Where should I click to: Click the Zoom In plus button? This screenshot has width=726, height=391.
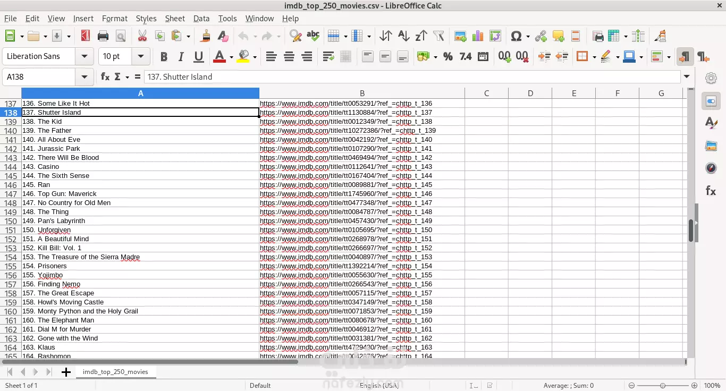pyautogui.click(x=694, y=386)
